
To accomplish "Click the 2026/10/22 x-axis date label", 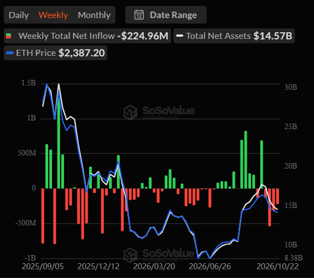I will pyautogui.click(x=277, y=267).
